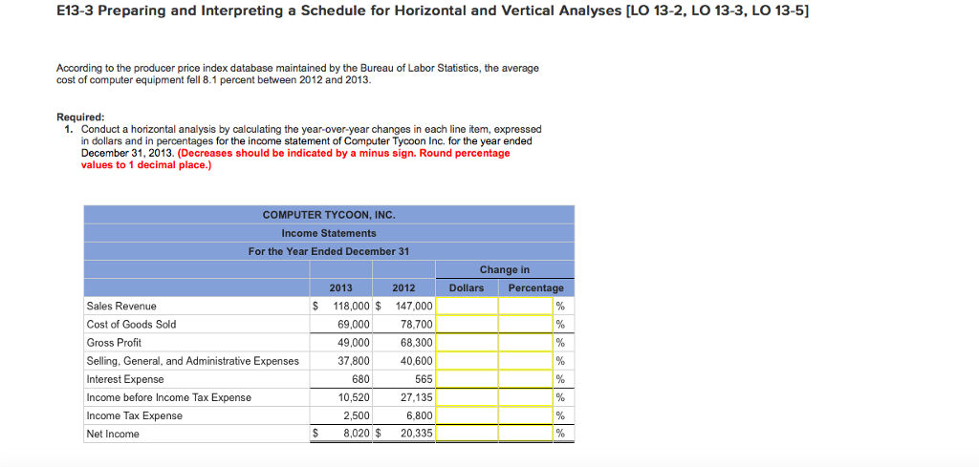This screenshot has width=979, height=467.
Task: Click the 2013 Net Income value 8,020
Action: 358,434
